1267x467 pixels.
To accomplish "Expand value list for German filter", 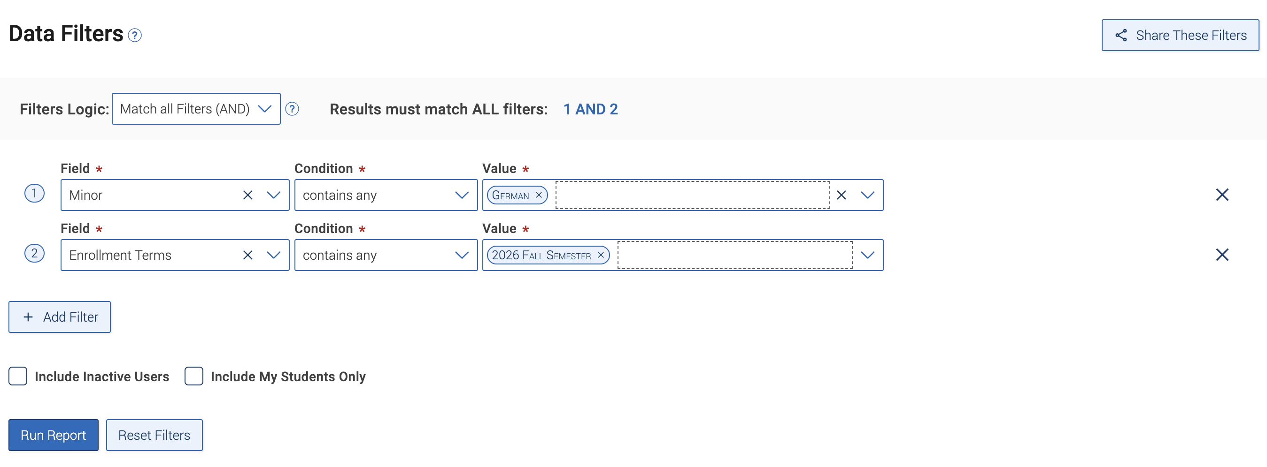I will (x=868, y=195).
